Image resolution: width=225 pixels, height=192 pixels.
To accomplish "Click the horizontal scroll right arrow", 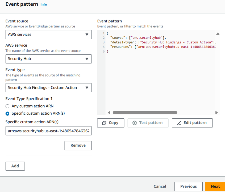I will point(216,113).
